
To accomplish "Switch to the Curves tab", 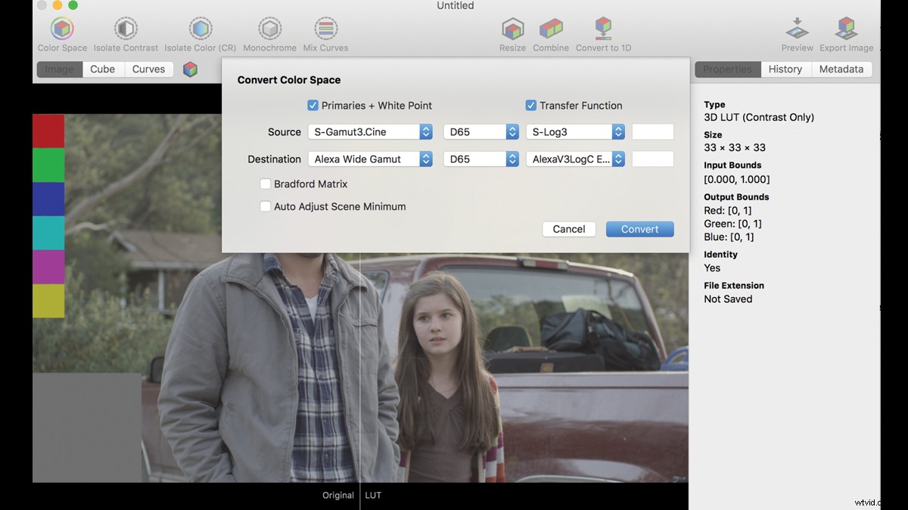I will click(148, 69).
